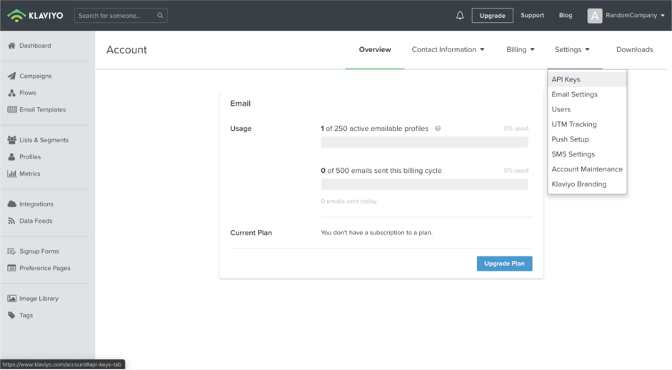Click help icon beside emailable profiles

point(438,128)
